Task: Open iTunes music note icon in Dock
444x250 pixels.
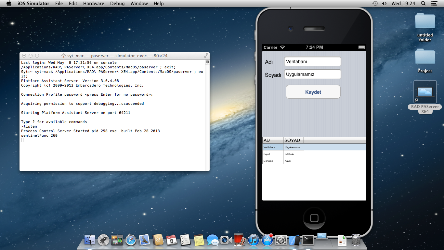Action: coord(254,240)
